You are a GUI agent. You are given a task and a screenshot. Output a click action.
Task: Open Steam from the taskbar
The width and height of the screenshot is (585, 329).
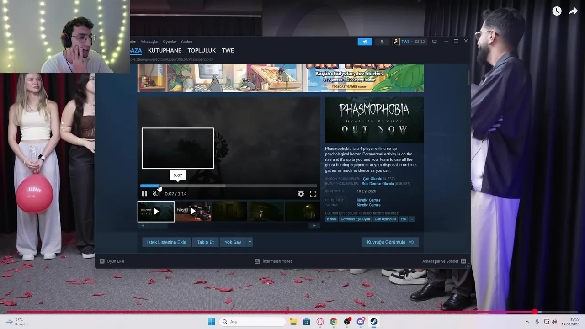[x=374, y=322]
